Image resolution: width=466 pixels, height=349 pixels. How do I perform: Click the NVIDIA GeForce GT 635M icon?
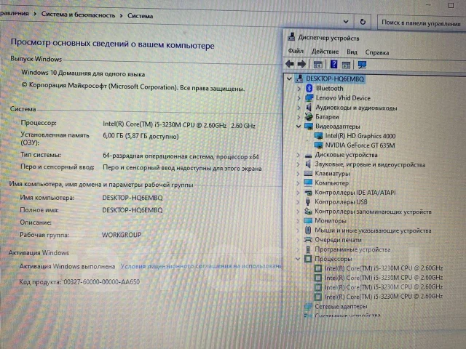click(x=318, y=145)
